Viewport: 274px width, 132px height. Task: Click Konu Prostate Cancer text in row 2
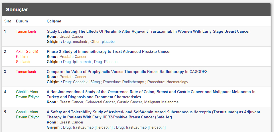[x=67, y=57]
